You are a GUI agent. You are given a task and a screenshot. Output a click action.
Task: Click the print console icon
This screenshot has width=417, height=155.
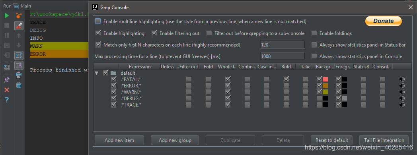coord(19,75)
